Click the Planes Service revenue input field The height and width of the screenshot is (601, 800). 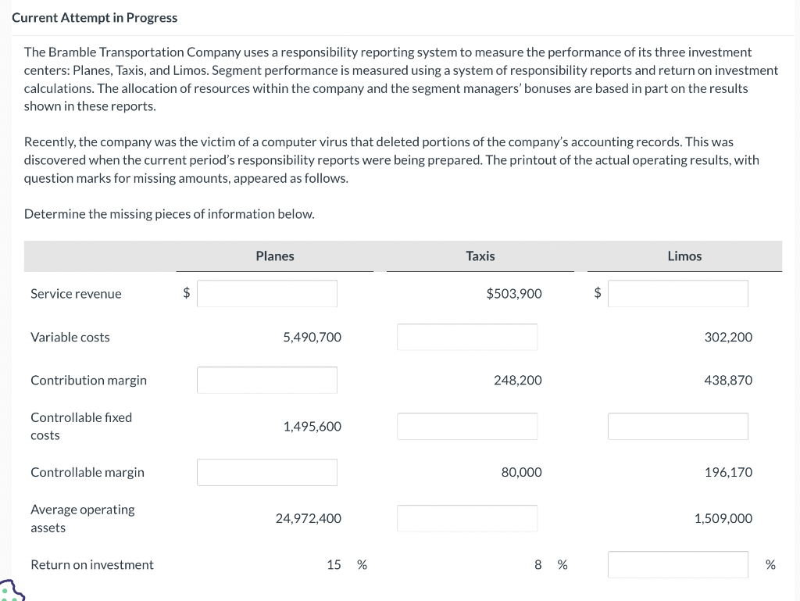[x=266, y=293]
